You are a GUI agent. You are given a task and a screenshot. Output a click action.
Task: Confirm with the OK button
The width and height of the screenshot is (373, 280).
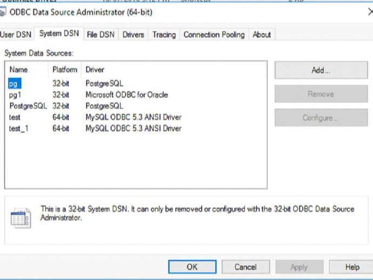click(x=192, y=267)
